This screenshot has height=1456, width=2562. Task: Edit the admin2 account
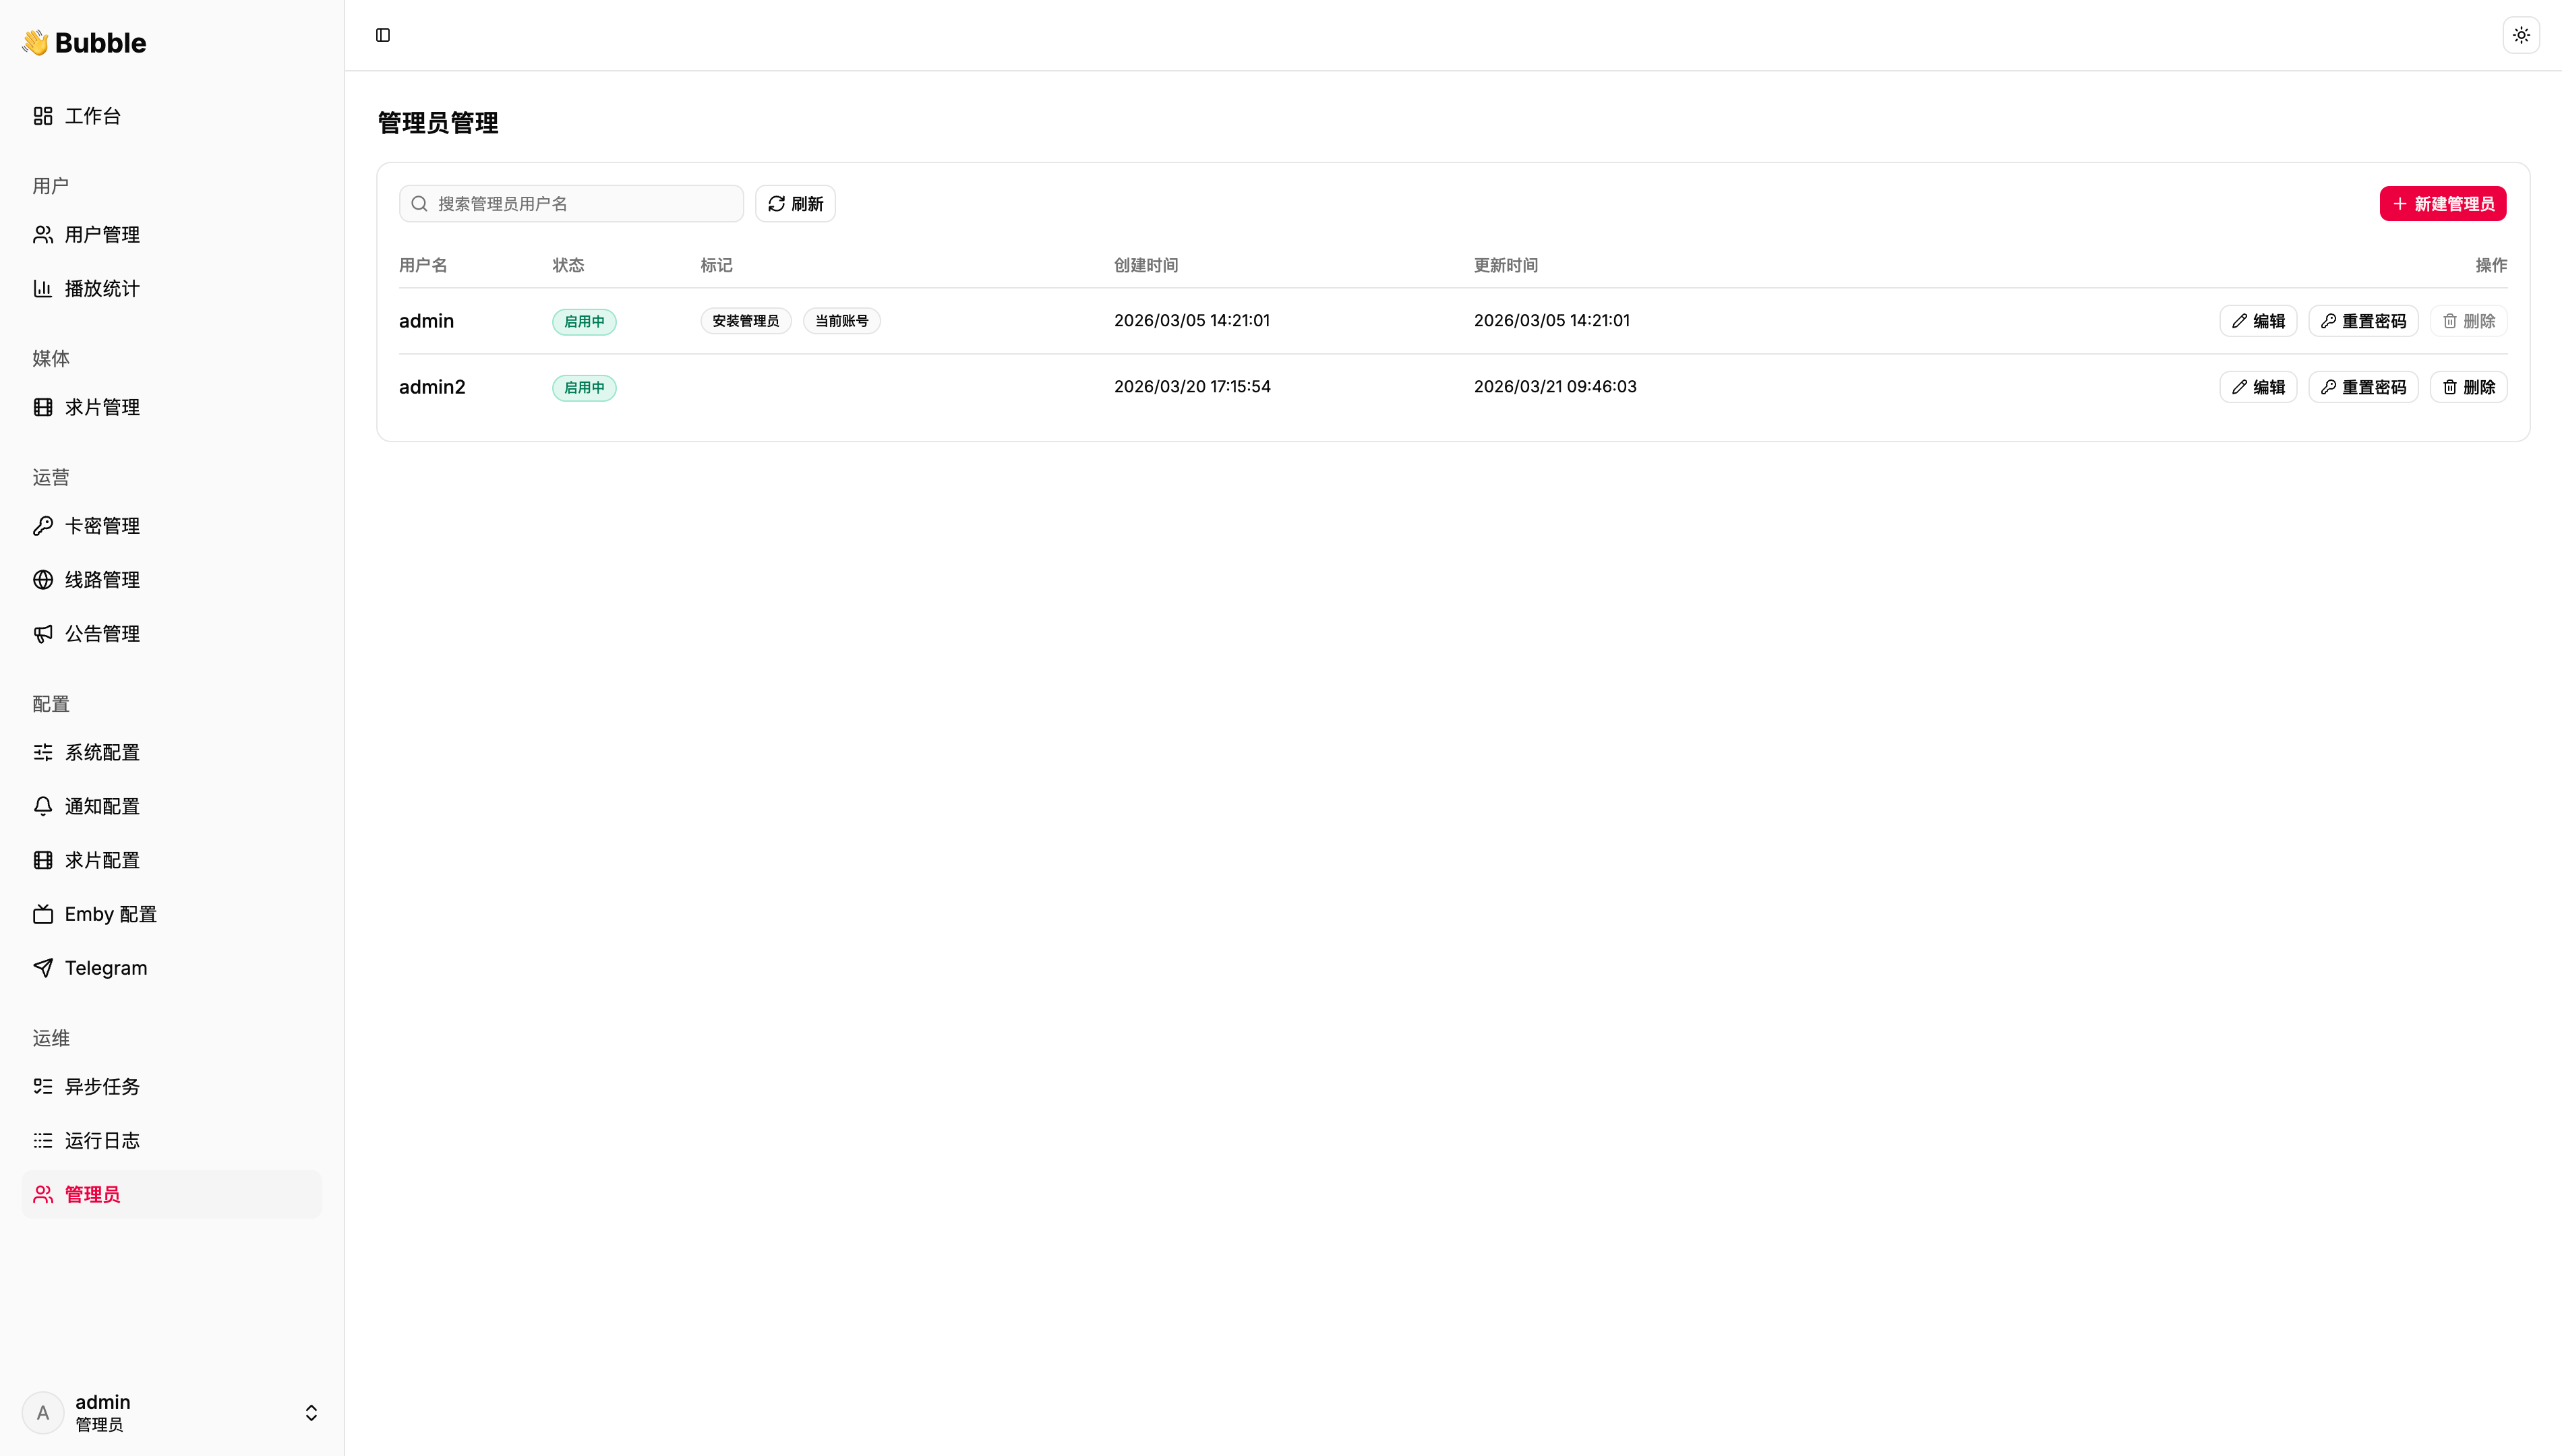[x=2258, y=387]
